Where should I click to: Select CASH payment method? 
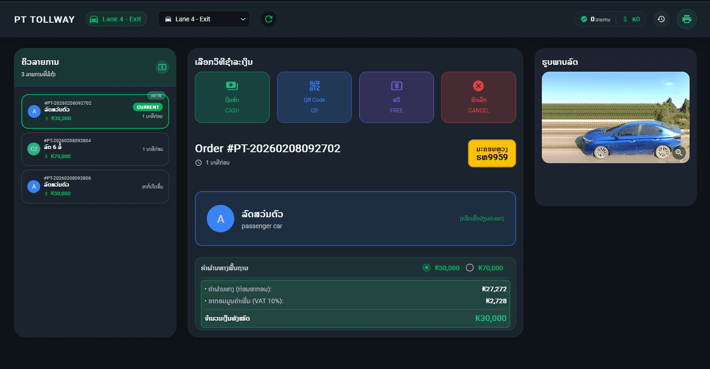click(232, 97)
